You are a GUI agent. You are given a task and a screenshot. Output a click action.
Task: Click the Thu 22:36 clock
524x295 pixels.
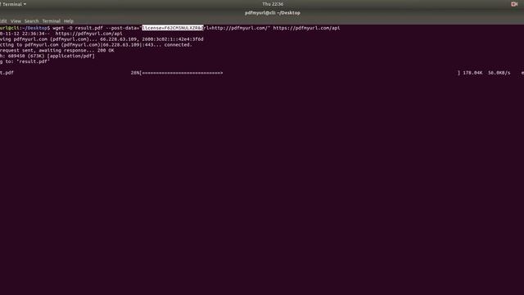click(x=273, y=4)
